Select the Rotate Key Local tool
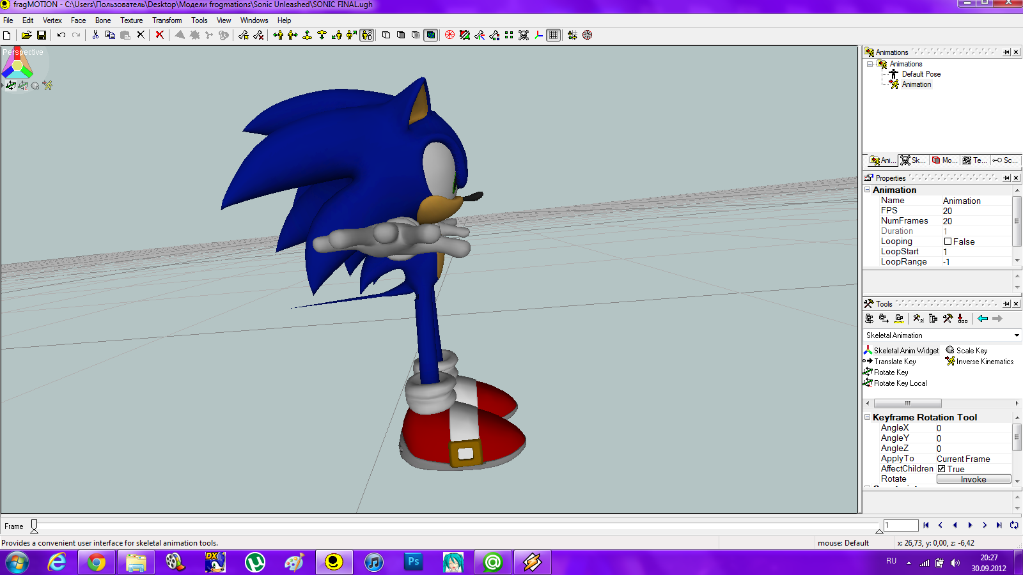The width and height of the screenshot is (1023, 575). [x=895, y=383]
